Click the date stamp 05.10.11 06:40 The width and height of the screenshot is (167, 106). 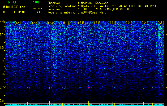pos(14,12)
